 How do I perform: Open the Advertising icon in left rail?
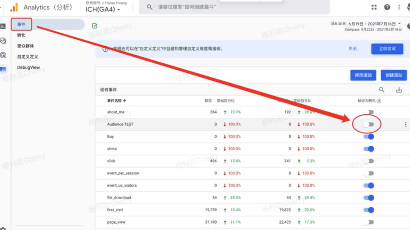3,55
